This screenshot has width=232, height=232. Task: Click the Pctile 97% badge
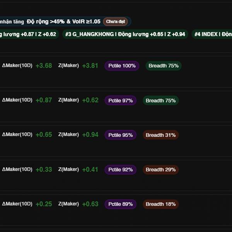[120, 101]
